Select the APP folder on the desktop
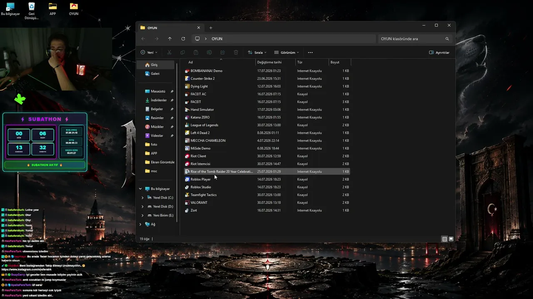This screenshot has width=533, height=299. click(52, 9)
